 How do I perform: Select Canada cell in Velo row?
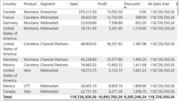[x=9, y=91]
